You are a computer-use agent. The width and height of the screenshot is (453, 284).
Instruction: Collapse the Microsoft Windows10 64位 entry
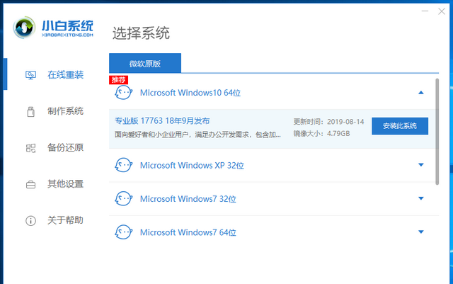click(x=421, y=93)
